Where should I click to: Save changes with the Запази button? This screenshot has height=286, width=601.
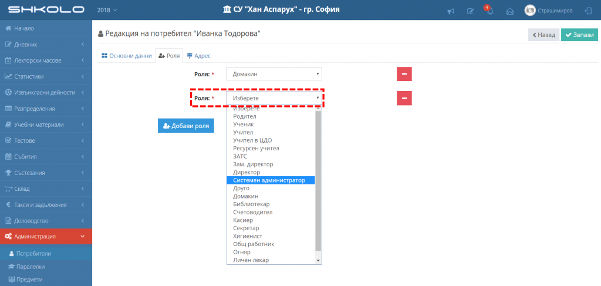[x=579, y=35]
